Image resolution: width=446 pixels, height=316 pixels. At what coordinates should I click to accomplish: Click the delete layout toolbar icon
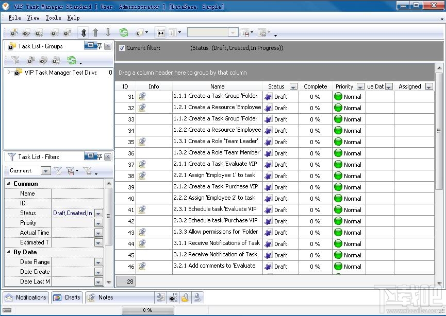[262, 32]
